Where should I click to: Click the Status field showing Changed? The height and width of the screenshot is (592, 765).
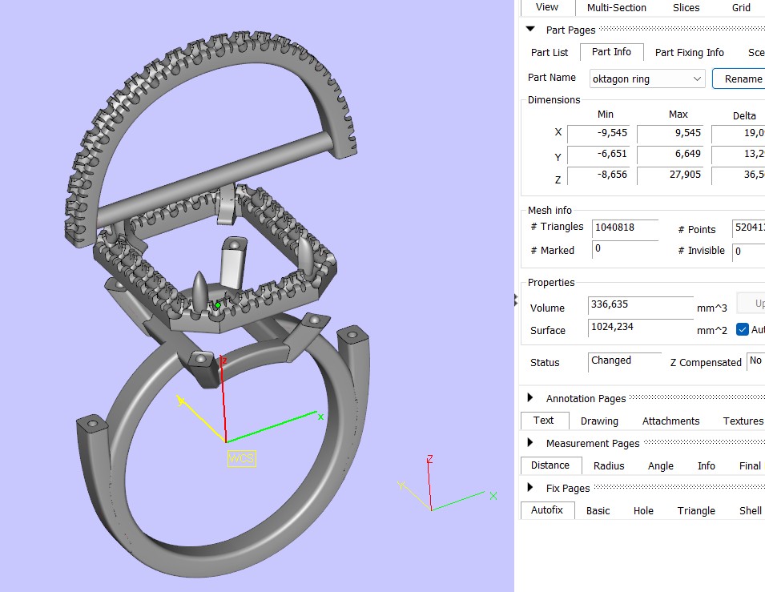click(625, 361)
